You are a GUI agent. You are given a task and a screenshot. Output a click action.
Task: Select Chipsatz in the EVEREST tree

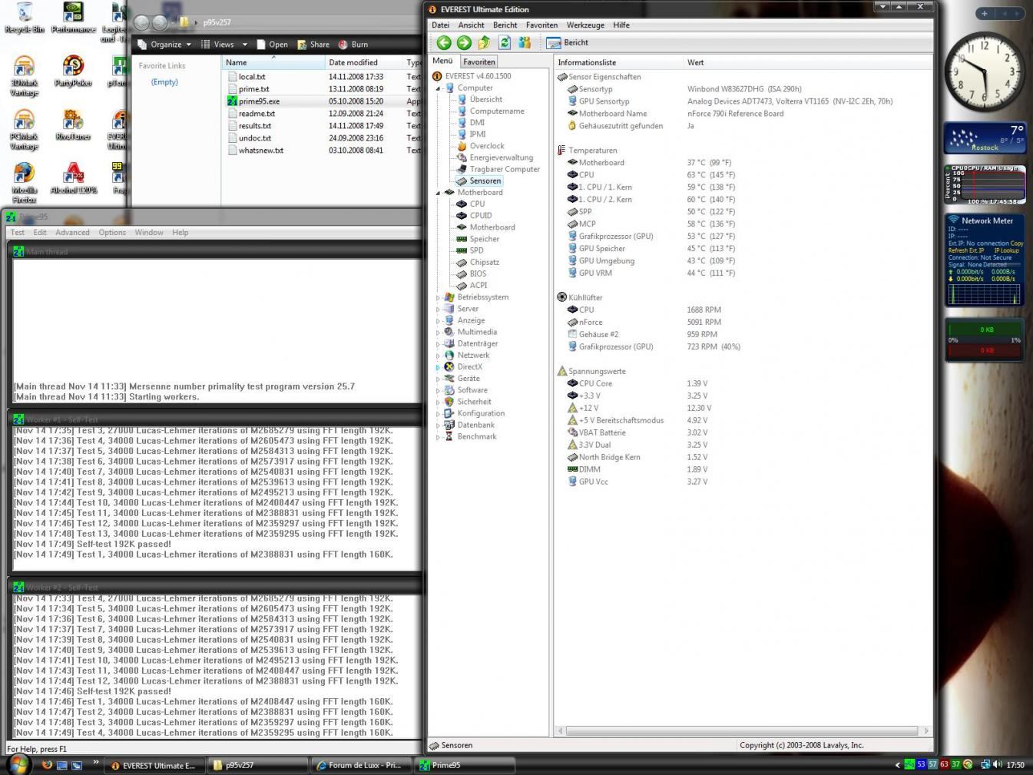click(484, 263)
